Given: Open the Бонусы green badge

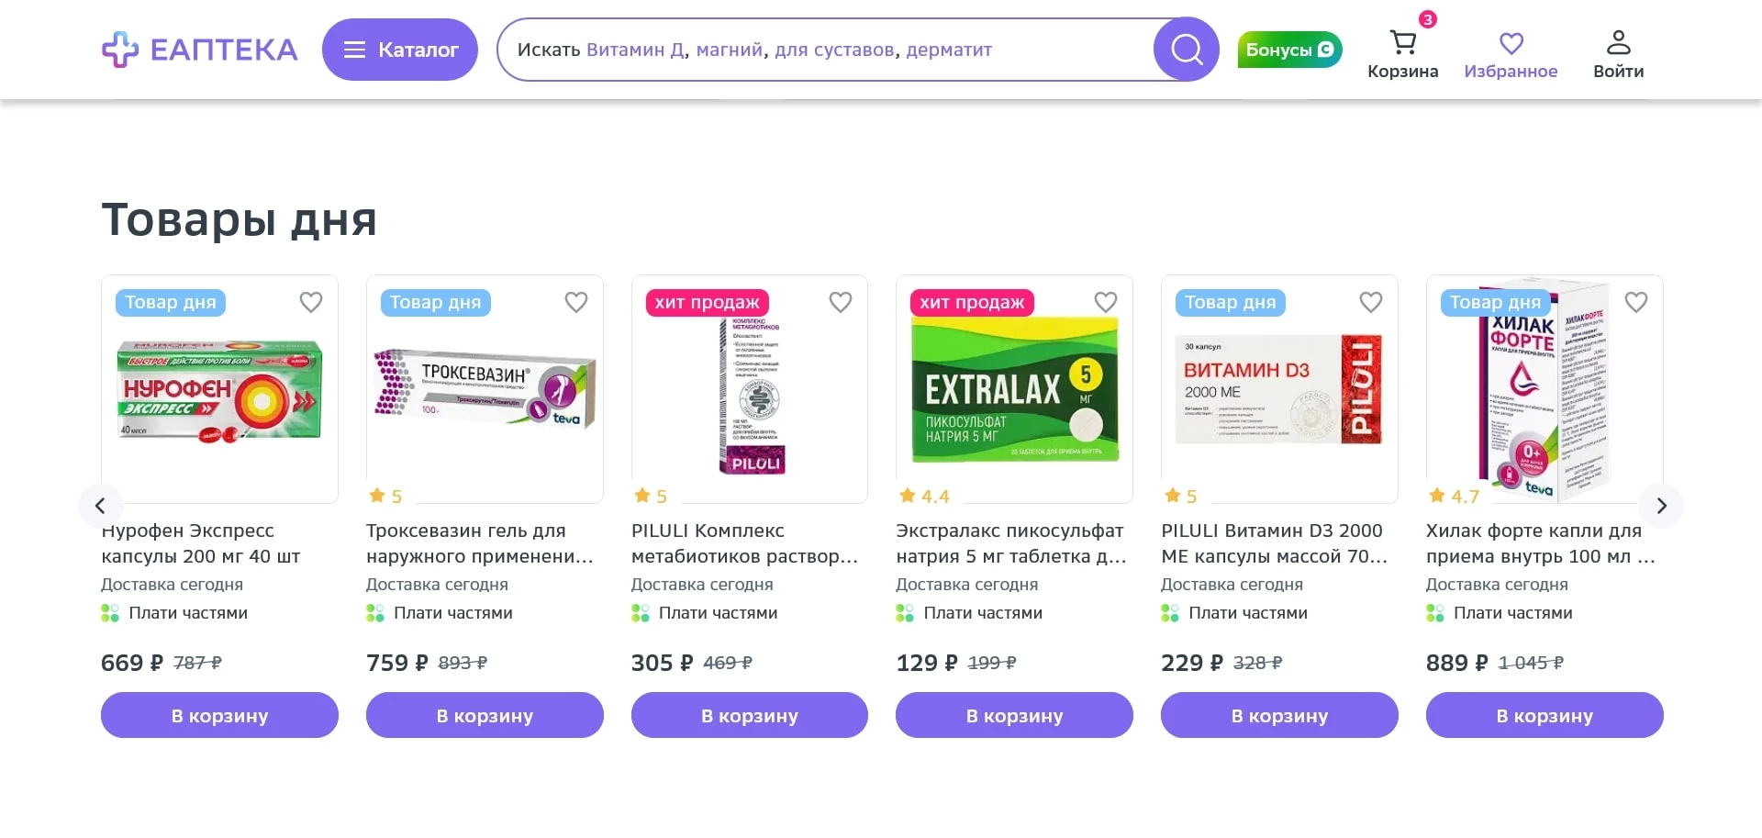Looking at the screenshot, I should click(x=1289, y=50).
